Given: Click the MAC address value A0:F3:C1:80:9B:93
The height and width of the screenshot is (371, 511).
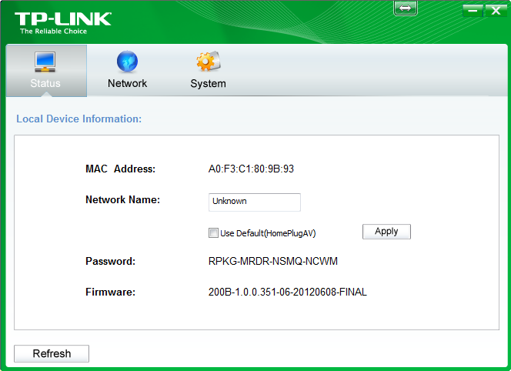Looking at the screenshot, I should coord(251,169).
